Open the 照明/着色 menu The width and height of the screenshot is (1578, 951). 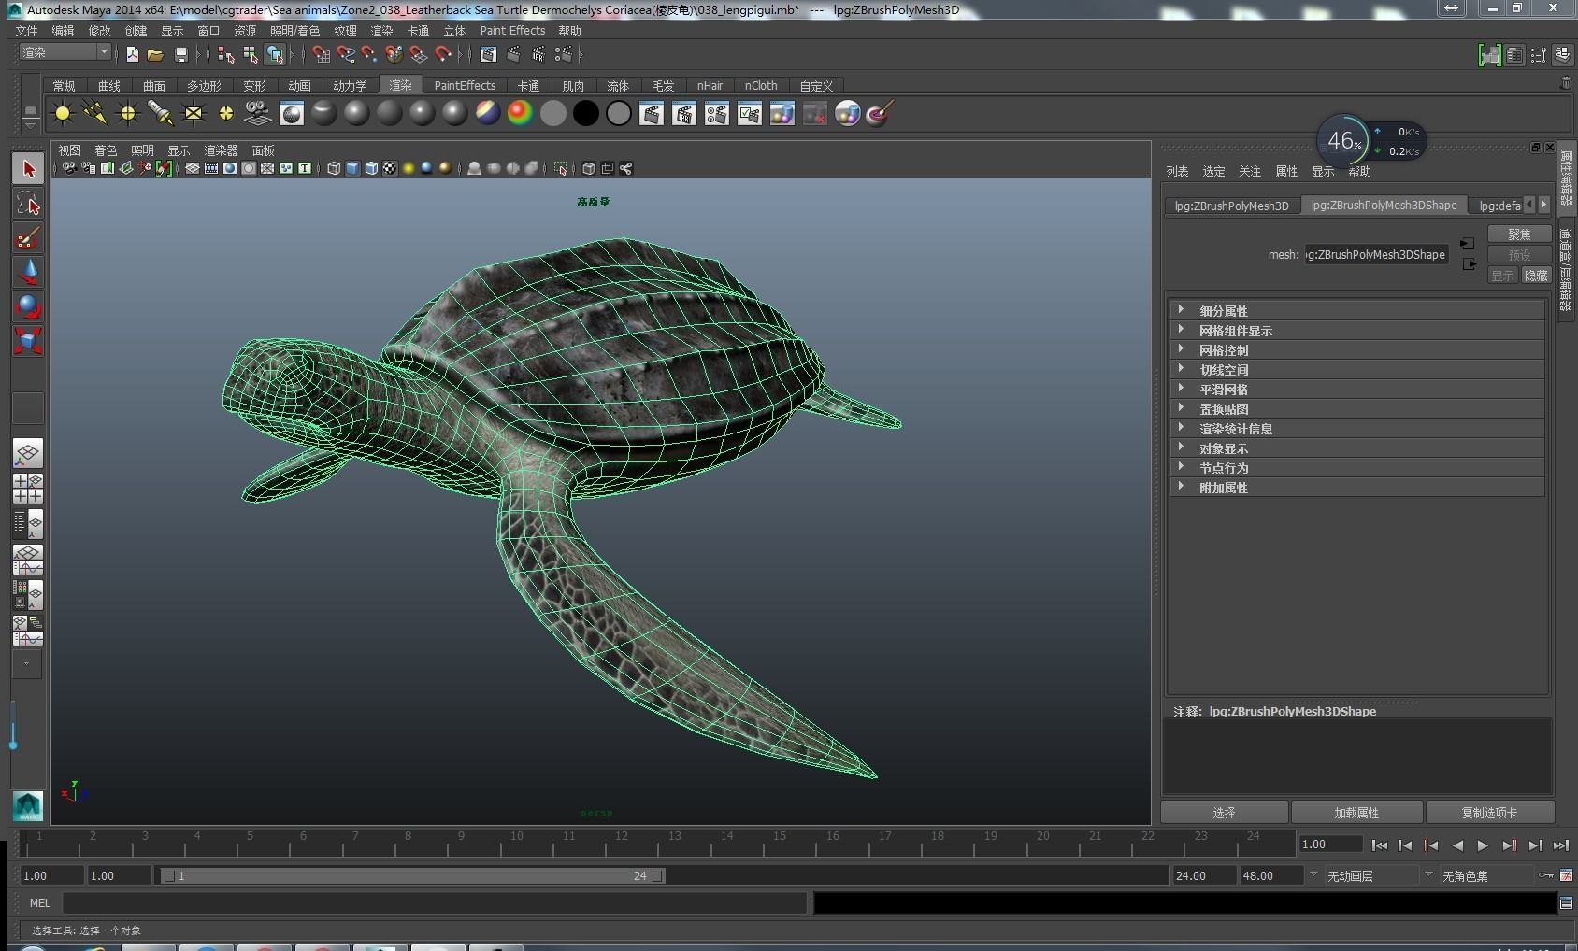294,31
